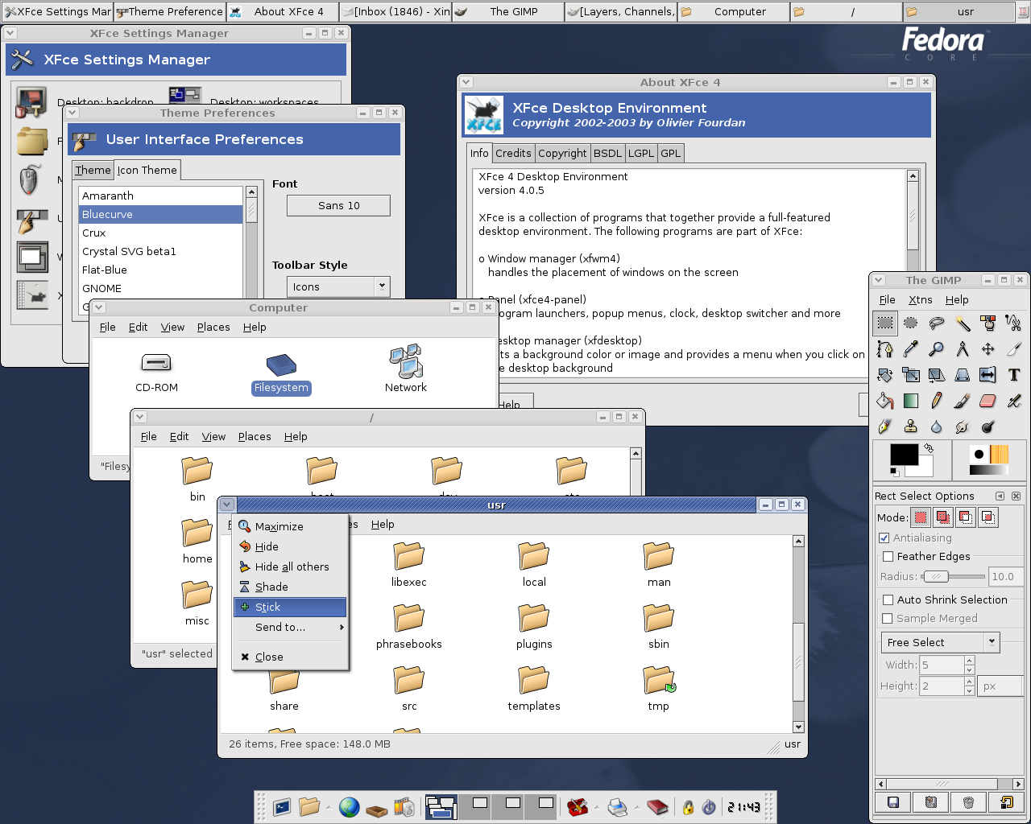
Task: Choose the Clone stamp tool
Action: 910,426
